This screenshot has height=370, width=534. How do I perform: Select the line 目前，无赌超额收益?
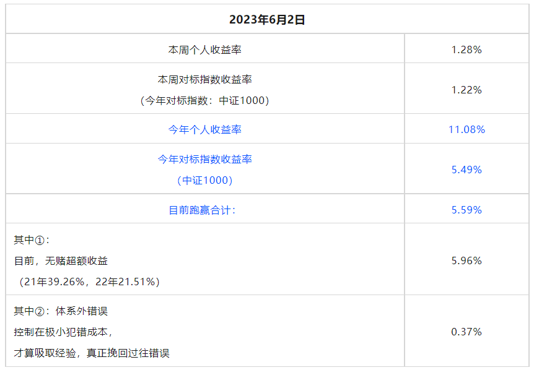tap(61, 261)
